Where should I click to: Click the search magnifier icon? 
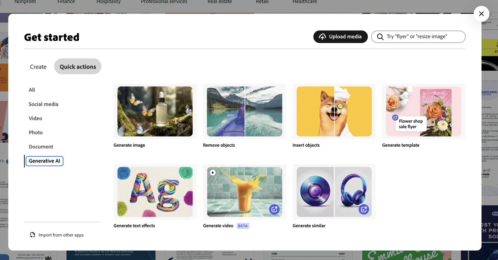(x=380, y=37)
